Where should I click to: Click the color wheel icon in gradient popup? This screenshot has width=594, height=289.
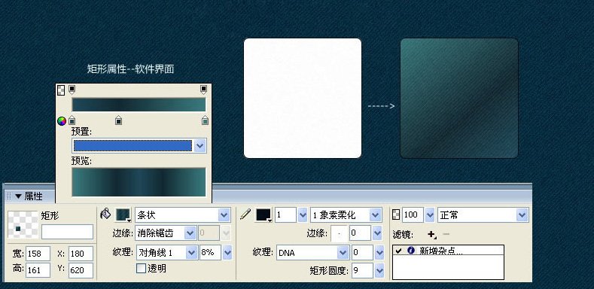[62, 121]
